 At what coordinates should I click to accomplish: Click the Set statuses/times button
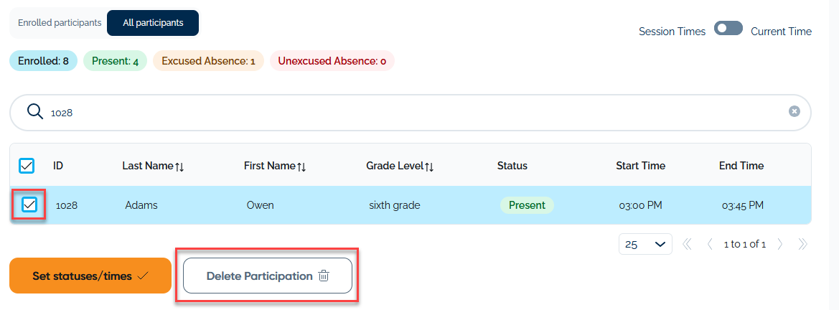click(90, 276)
